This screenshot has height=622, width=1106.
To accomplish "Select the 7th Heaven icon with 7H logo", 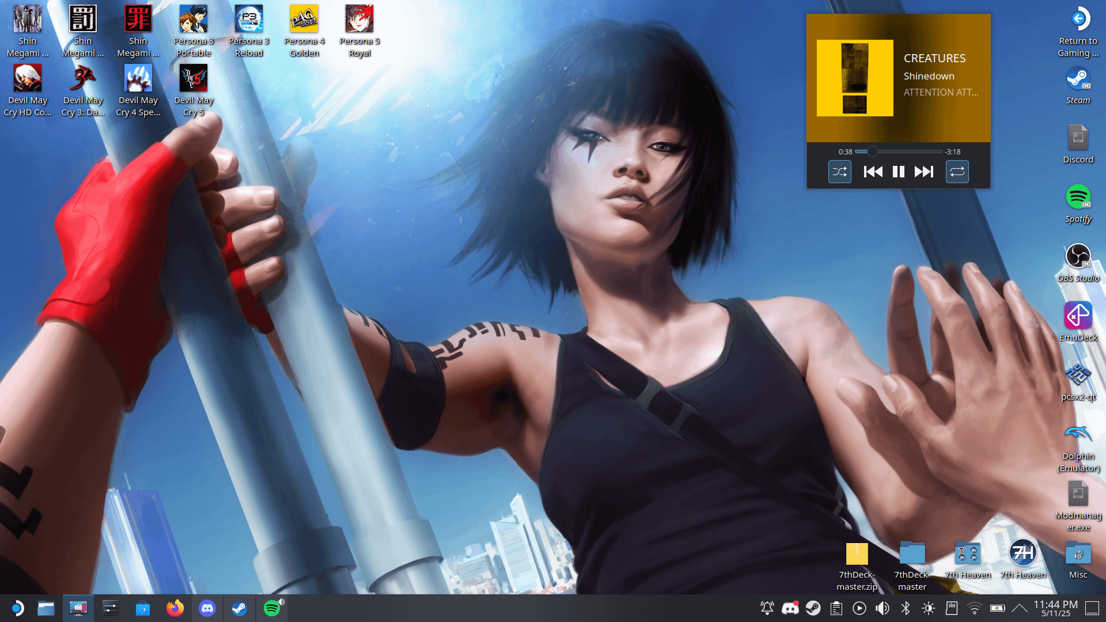I will coord(1023,560).
